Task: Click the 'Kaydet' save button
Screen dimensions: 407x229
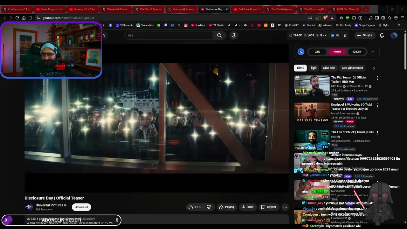Action: (269, 207)
